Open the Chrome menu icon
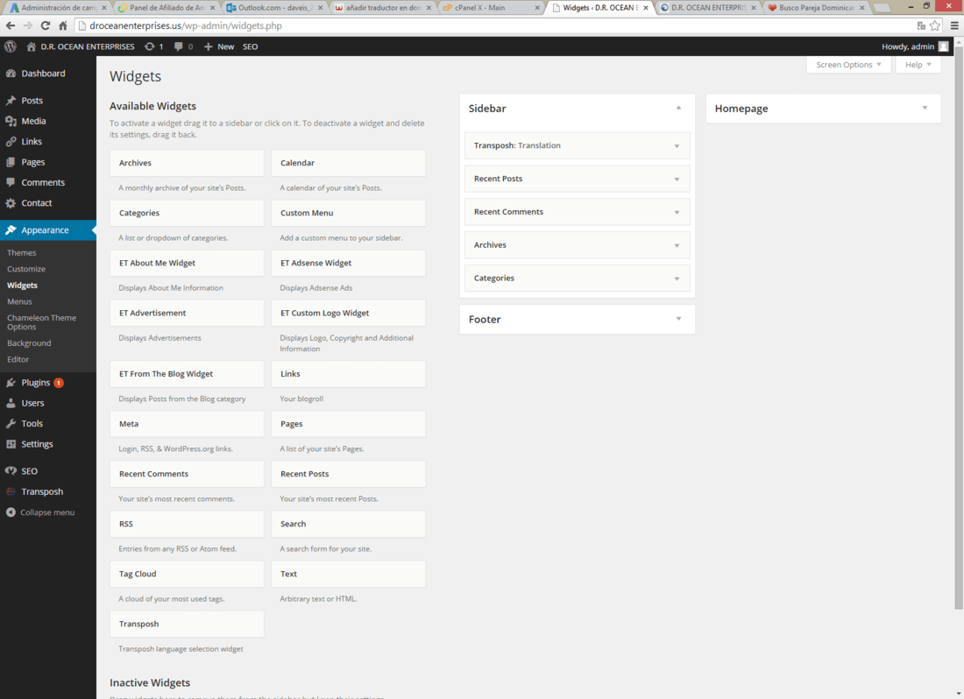 click(954, 25)
